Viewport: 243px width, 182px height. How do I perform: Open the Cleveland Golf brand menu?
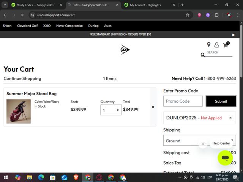coord(27,26)
